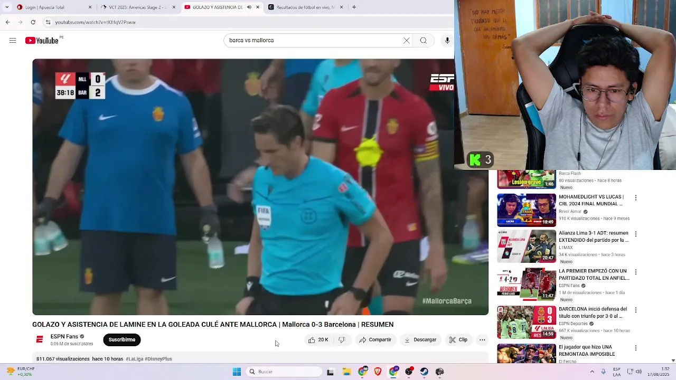The width and height of the screenshot is (676, 380).
Task: Open Brave browser from the taskbar
Action: (378, 372)
